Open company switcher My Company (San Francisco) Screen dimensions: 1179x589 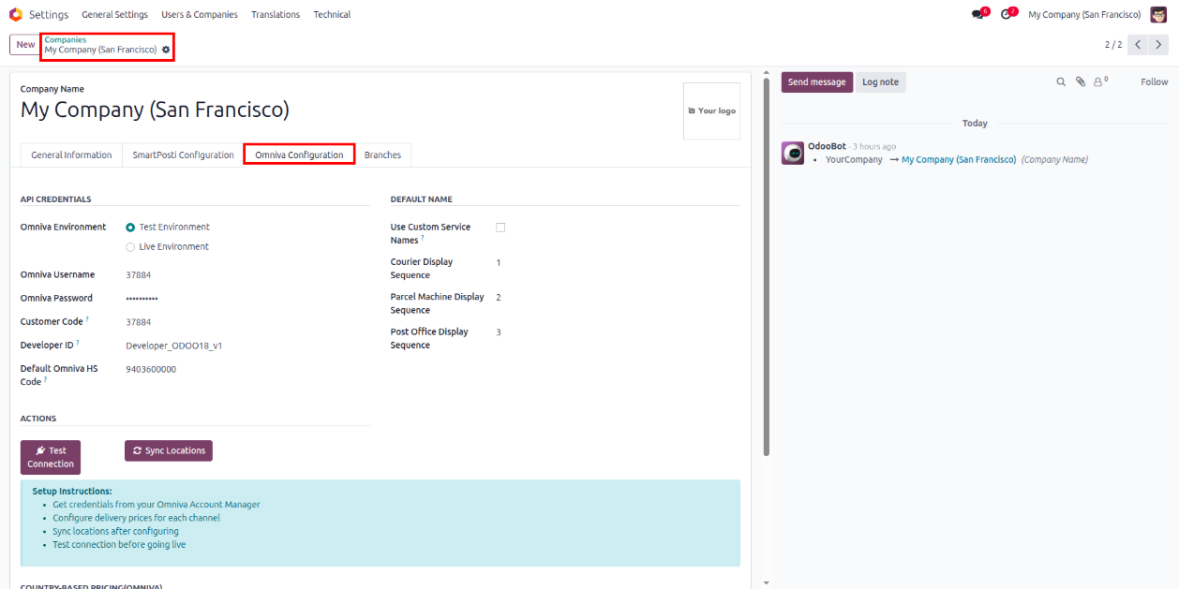(1083, 14)
